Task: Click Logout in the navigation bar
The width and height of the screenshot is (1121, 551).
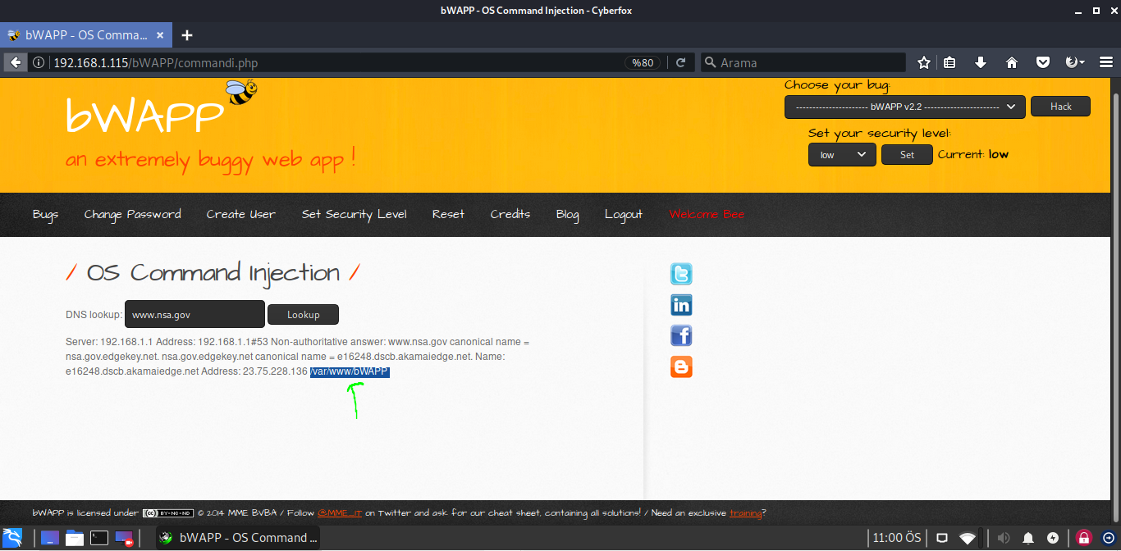Action: coord(624,215)
